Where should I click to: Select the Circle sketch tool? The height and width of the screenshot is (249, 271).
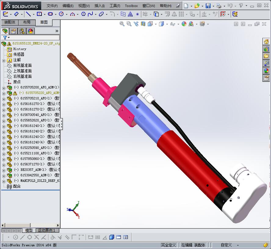click(61, 14)
